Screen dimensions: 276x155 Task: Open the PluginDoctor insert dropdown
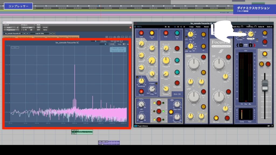coord(11,30)
